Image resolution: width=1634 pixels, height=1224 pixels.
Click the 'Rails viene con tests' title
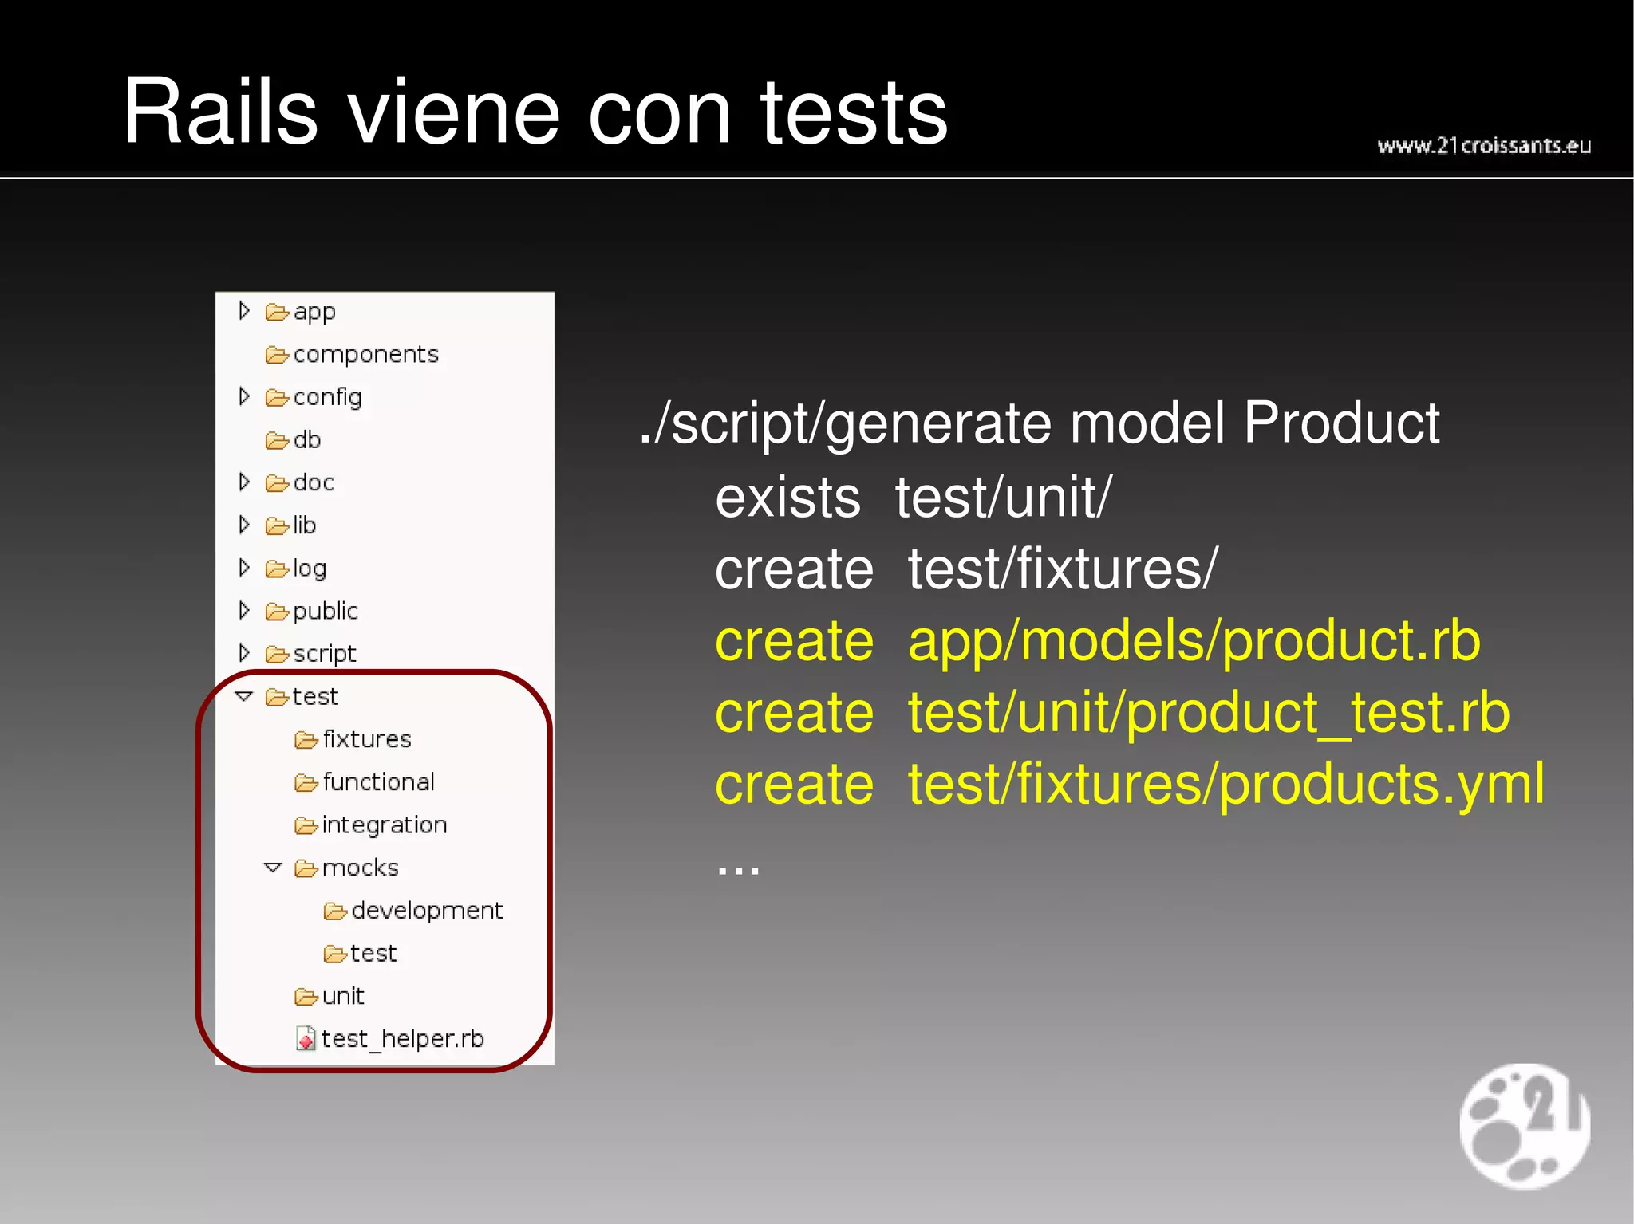535,111
